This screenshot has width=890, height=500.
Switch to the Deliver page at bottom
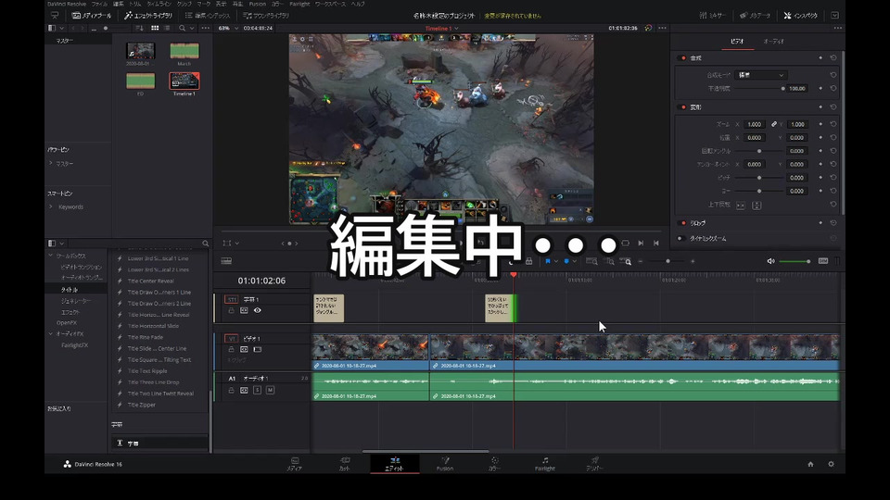594,464
